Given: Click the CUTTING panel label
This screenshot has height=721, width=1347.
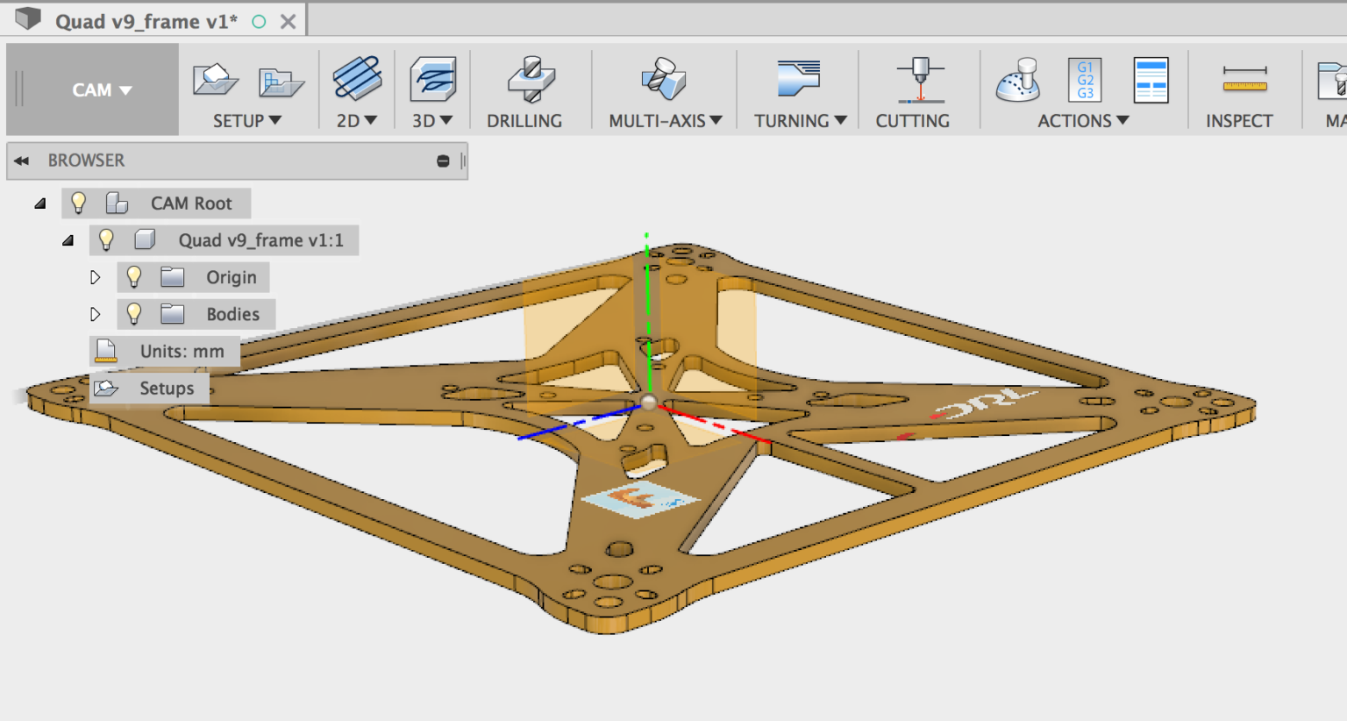Looking at the screenshot, I should 912,121.
